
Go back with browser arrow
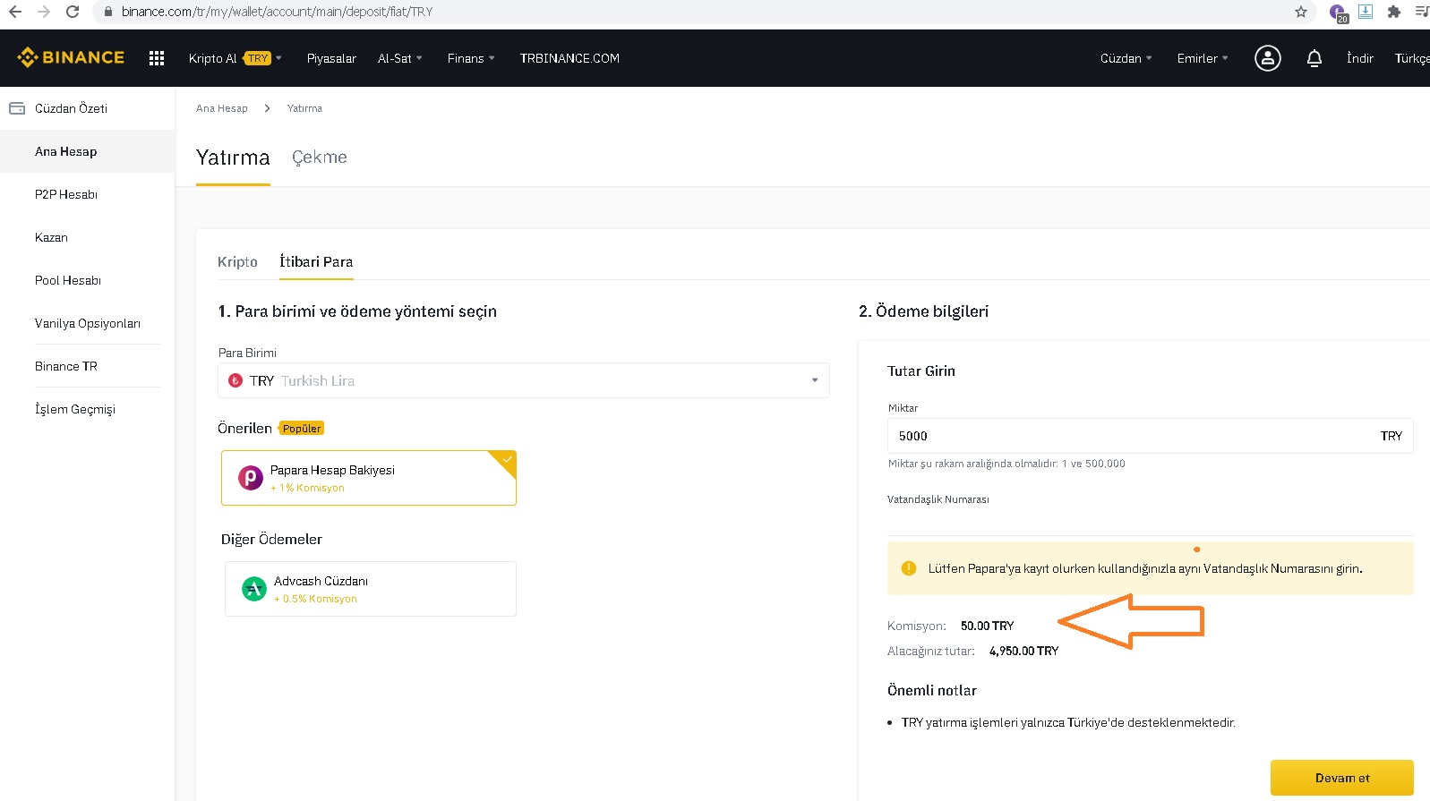click(x=15, y=12)
